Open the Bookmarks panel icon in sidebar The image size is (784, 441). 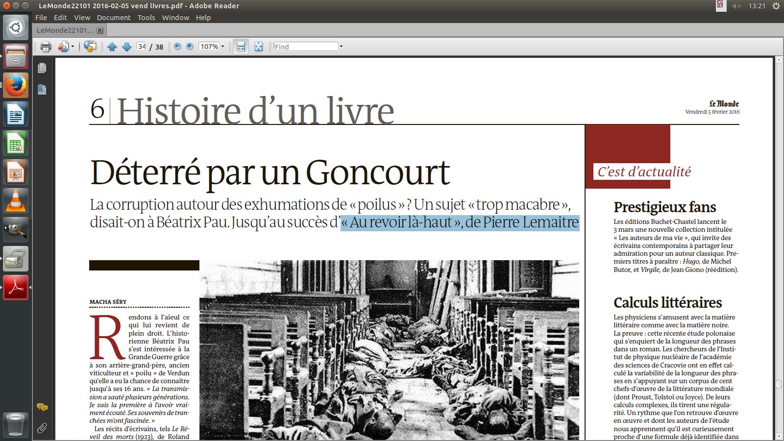tap(42, 89)
